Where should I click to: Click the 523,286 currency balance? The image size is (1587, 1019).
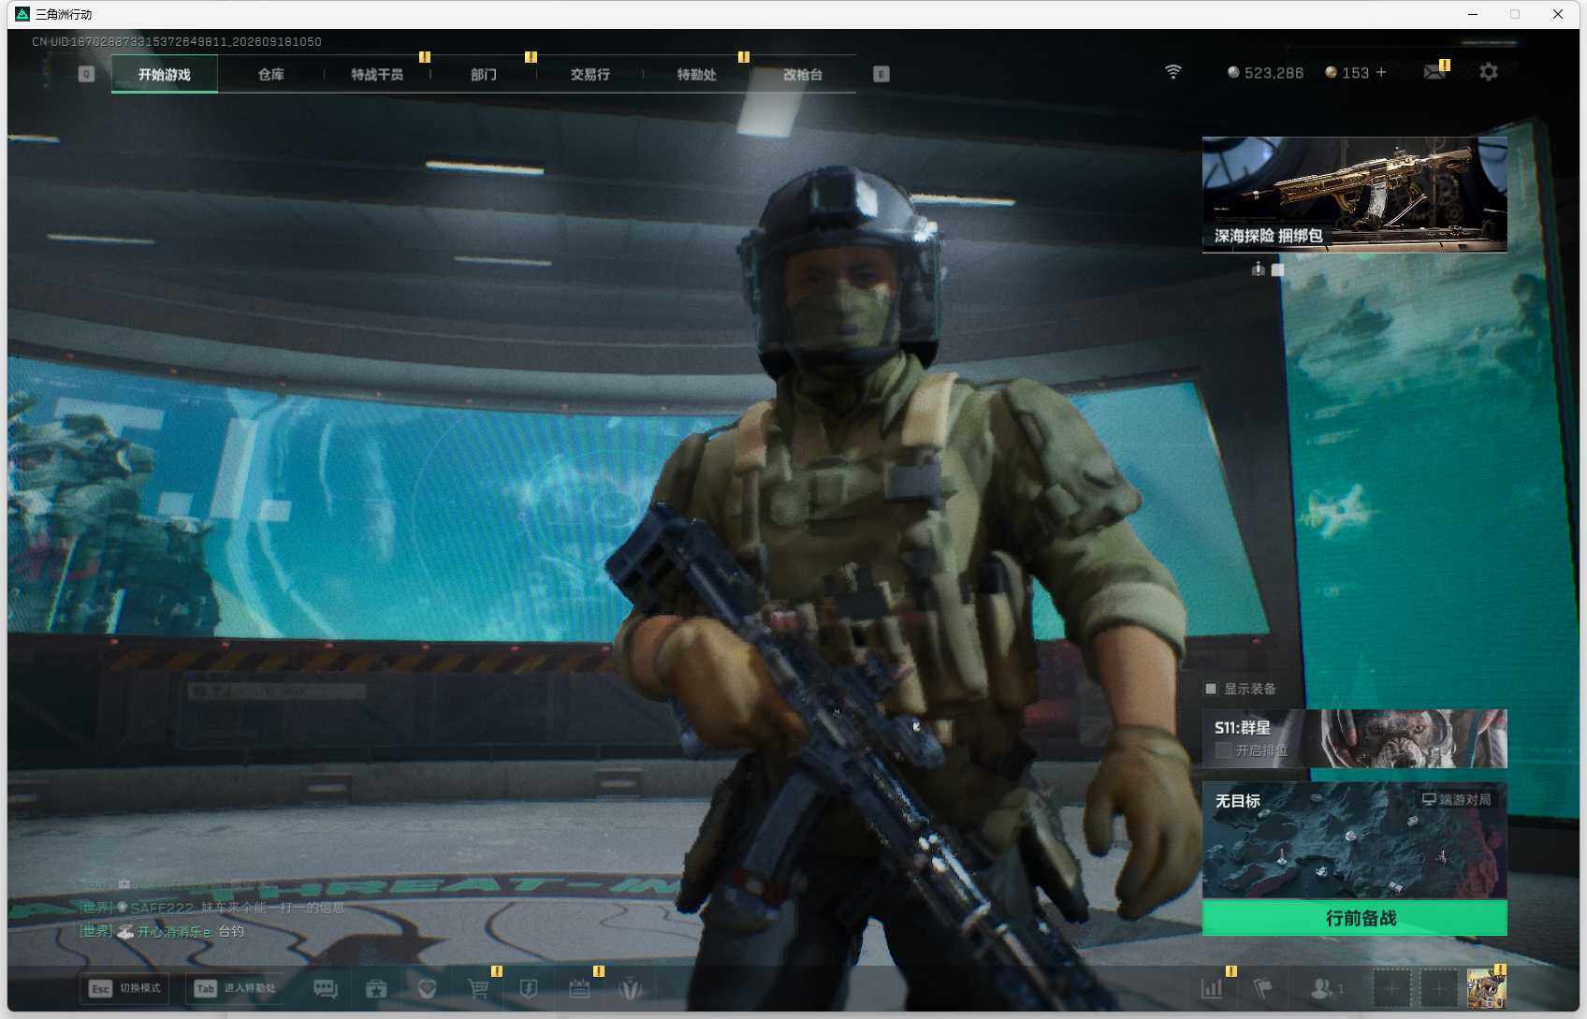tap(1274, 73)
